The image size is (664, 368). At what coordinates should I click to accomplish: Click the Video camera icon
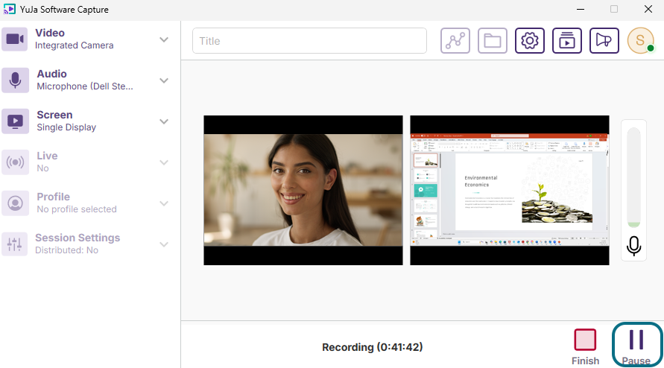click(x=15, y=39)
